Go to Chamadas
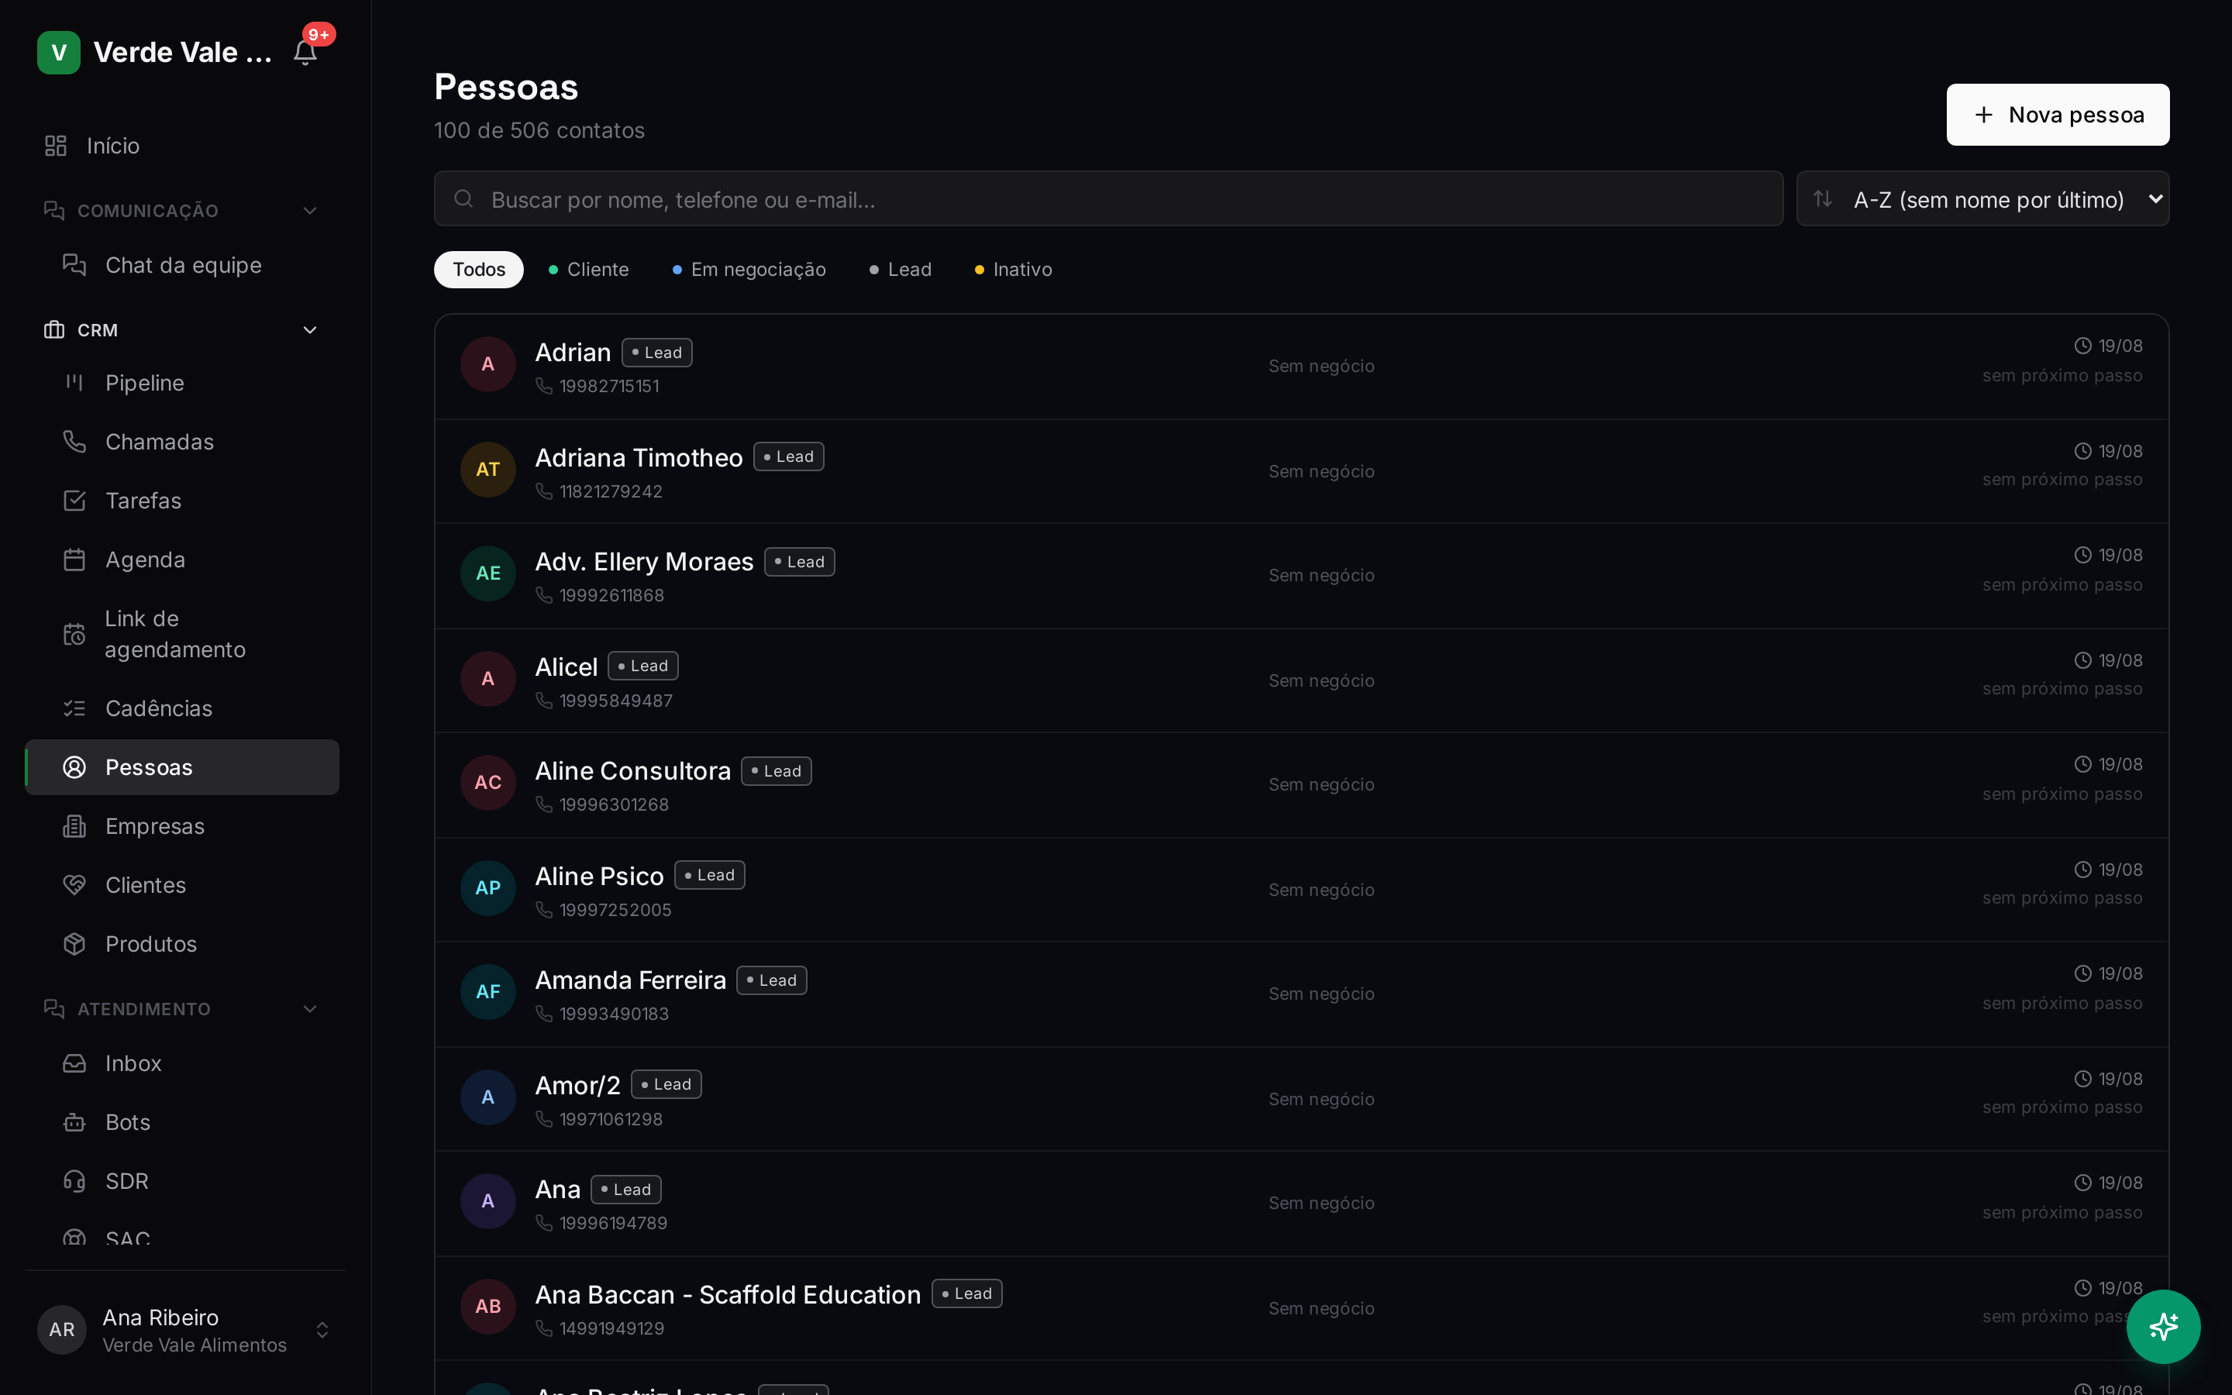 183,442
